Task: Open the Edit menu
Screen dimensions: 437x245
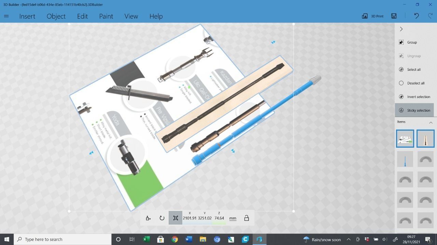Action: pos(82,16)
